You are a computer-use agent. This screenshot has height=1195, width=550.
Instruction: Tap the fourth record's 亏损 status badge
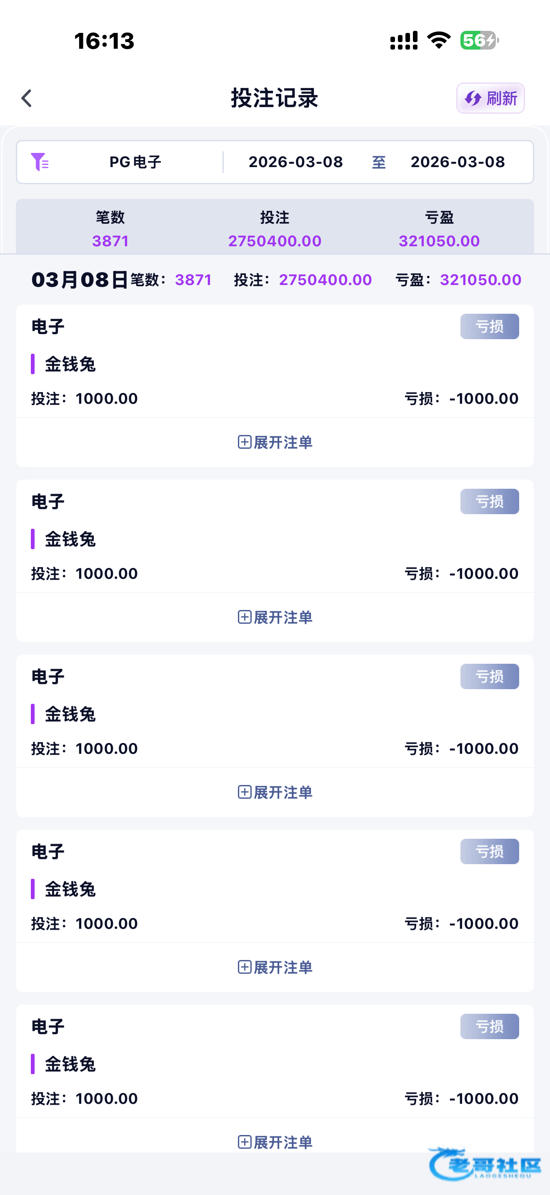point(489,851)
